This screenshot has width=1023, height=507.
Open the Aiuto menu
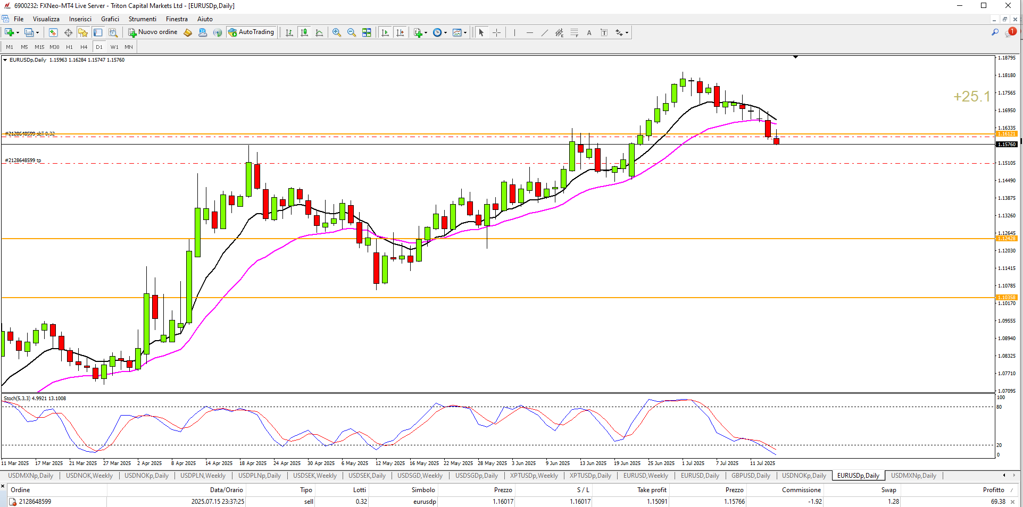(205, 19)
